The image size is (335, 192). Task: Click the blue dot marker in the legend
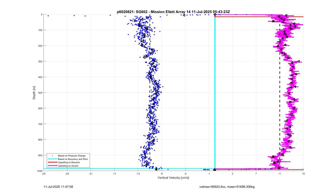[x=52, y=155]
